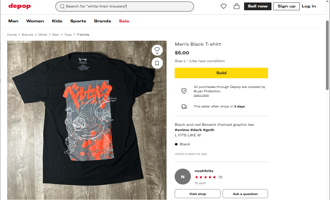330x200 pixels.
Task: Open the shopping bag icon
Action: [237, 6]
